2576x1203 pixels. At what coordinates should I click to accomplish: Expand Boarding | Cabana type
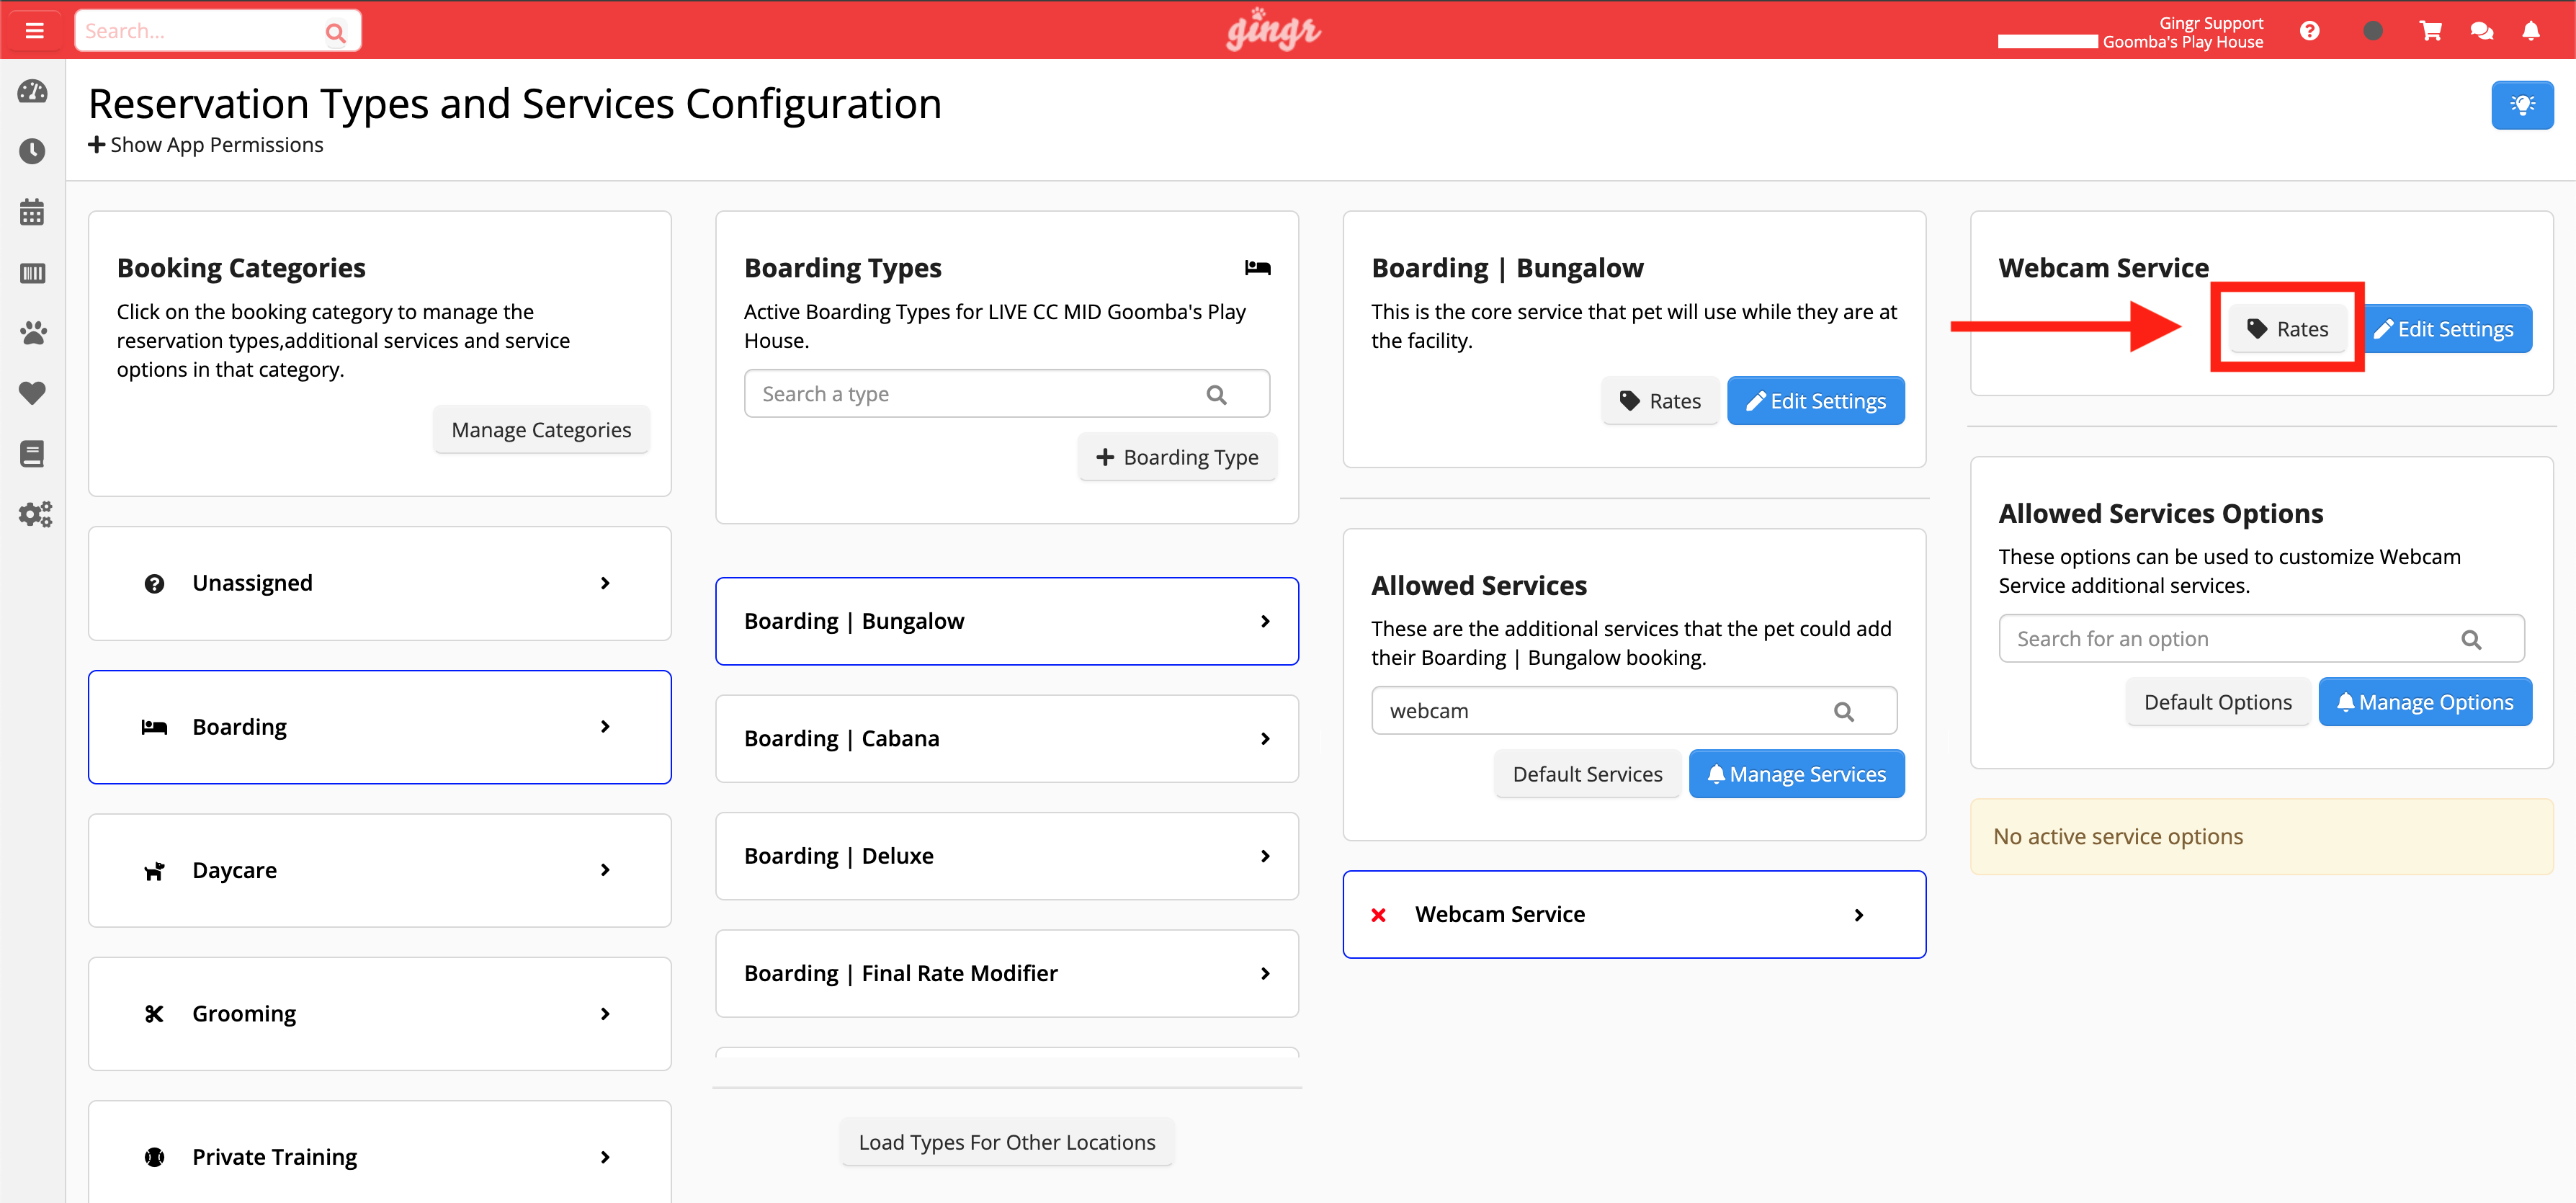point(1006,738)
